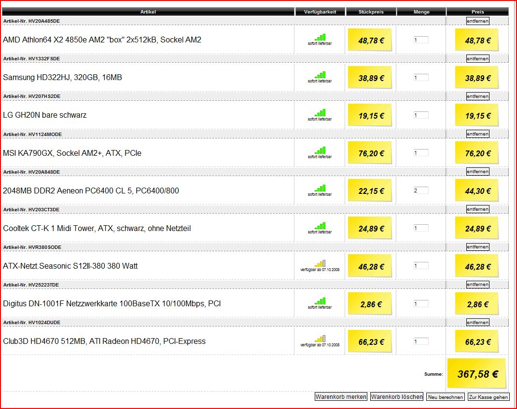The height and width of the screenshot is (409, 517).
Task: Focus quantity field for Club3D HD4670
Action: tap(421, 341)
